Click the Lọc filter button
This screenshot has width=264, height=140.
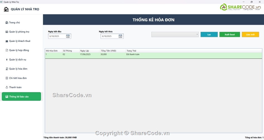209,34
